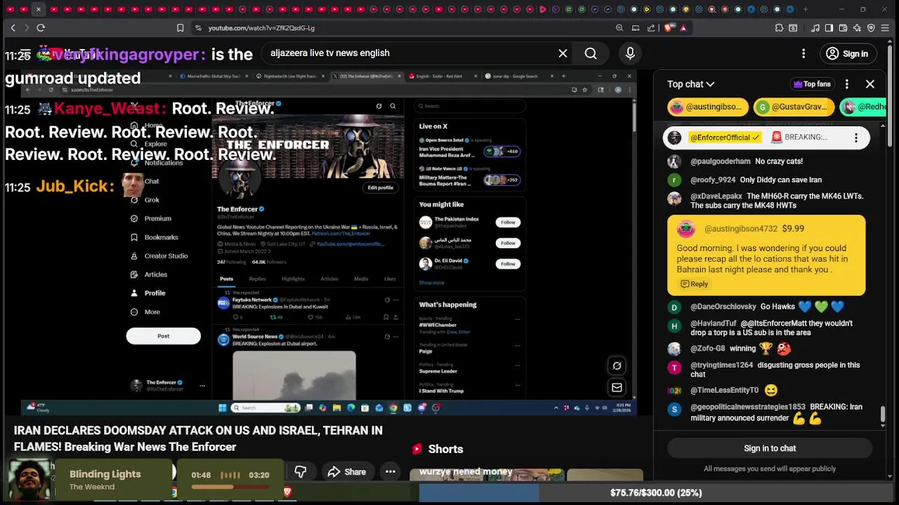Open Brave Shields lion icon
899x505 pixels.
click(669, 28)
